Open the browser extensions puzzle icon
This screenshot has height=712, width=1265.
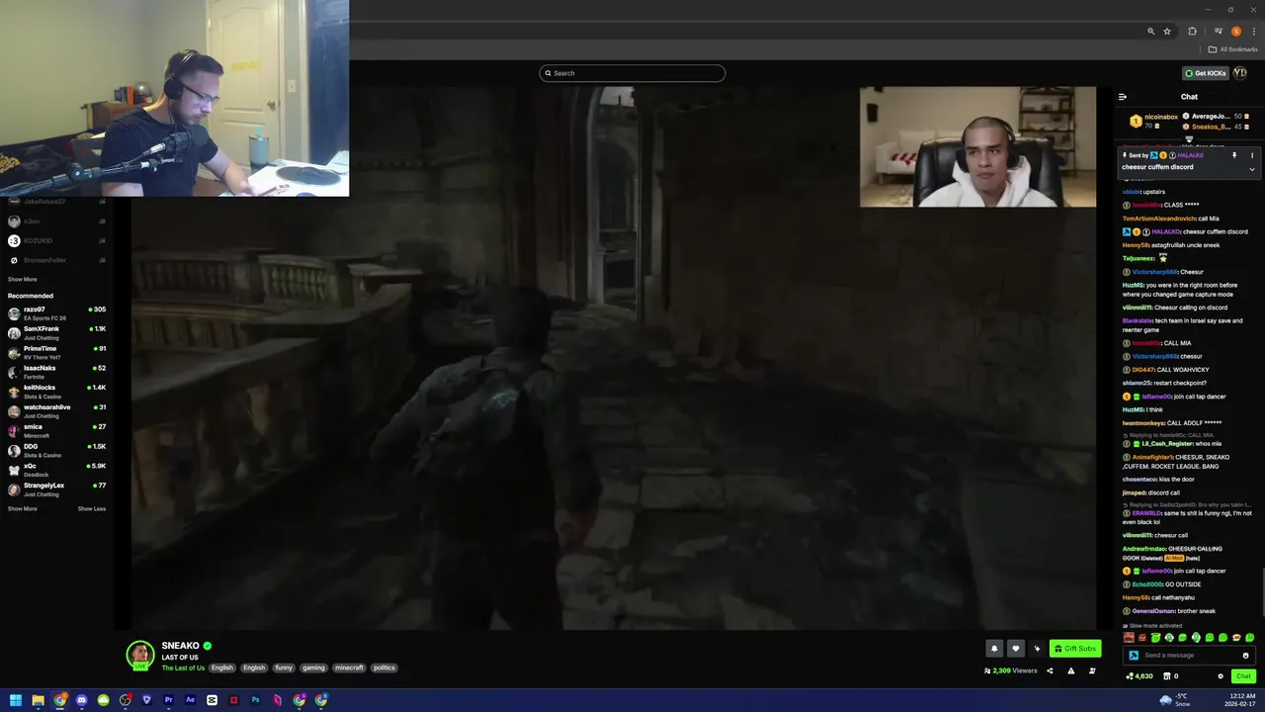pos(1192,31)
